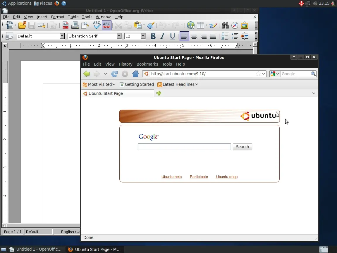Open the Paste options dropdown arrow
This screenshot has height=253, width=337.
coord(144,25)
